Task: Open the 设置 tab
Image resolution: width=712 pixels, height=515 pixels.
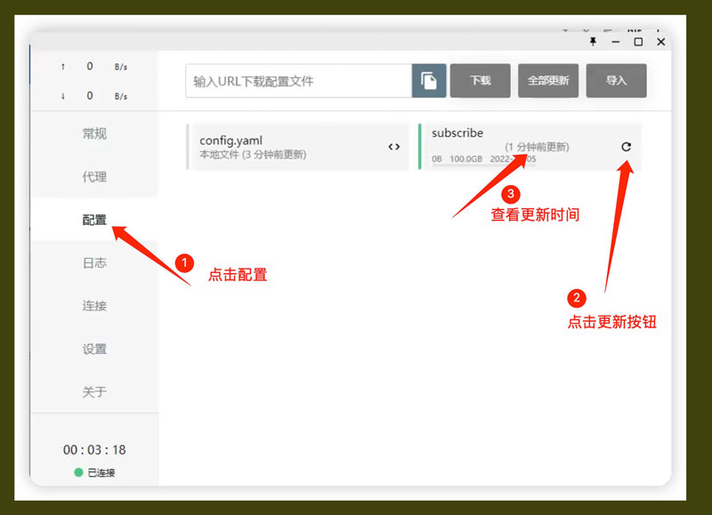Action: pyautogui.click(x=94, y=349)
